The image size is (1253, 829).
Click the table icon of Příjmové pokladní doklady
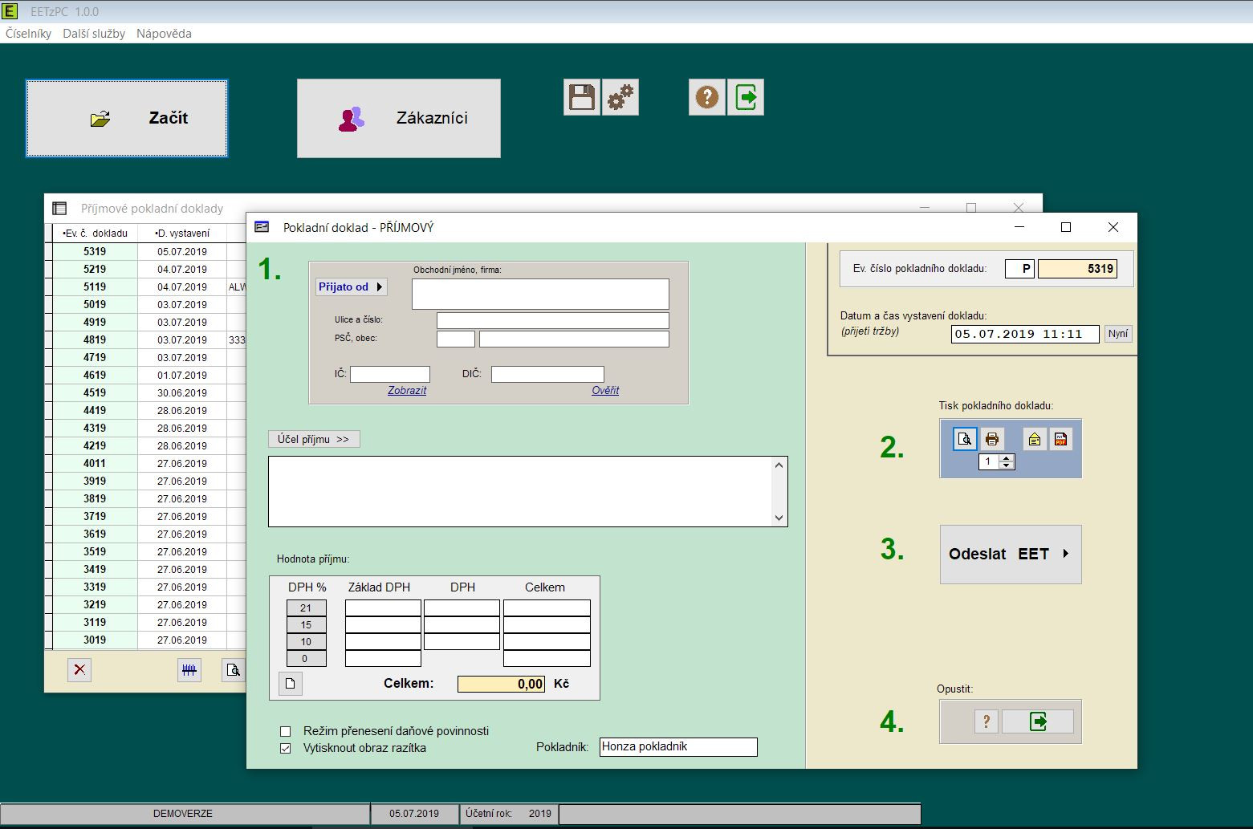pos(59,208)
